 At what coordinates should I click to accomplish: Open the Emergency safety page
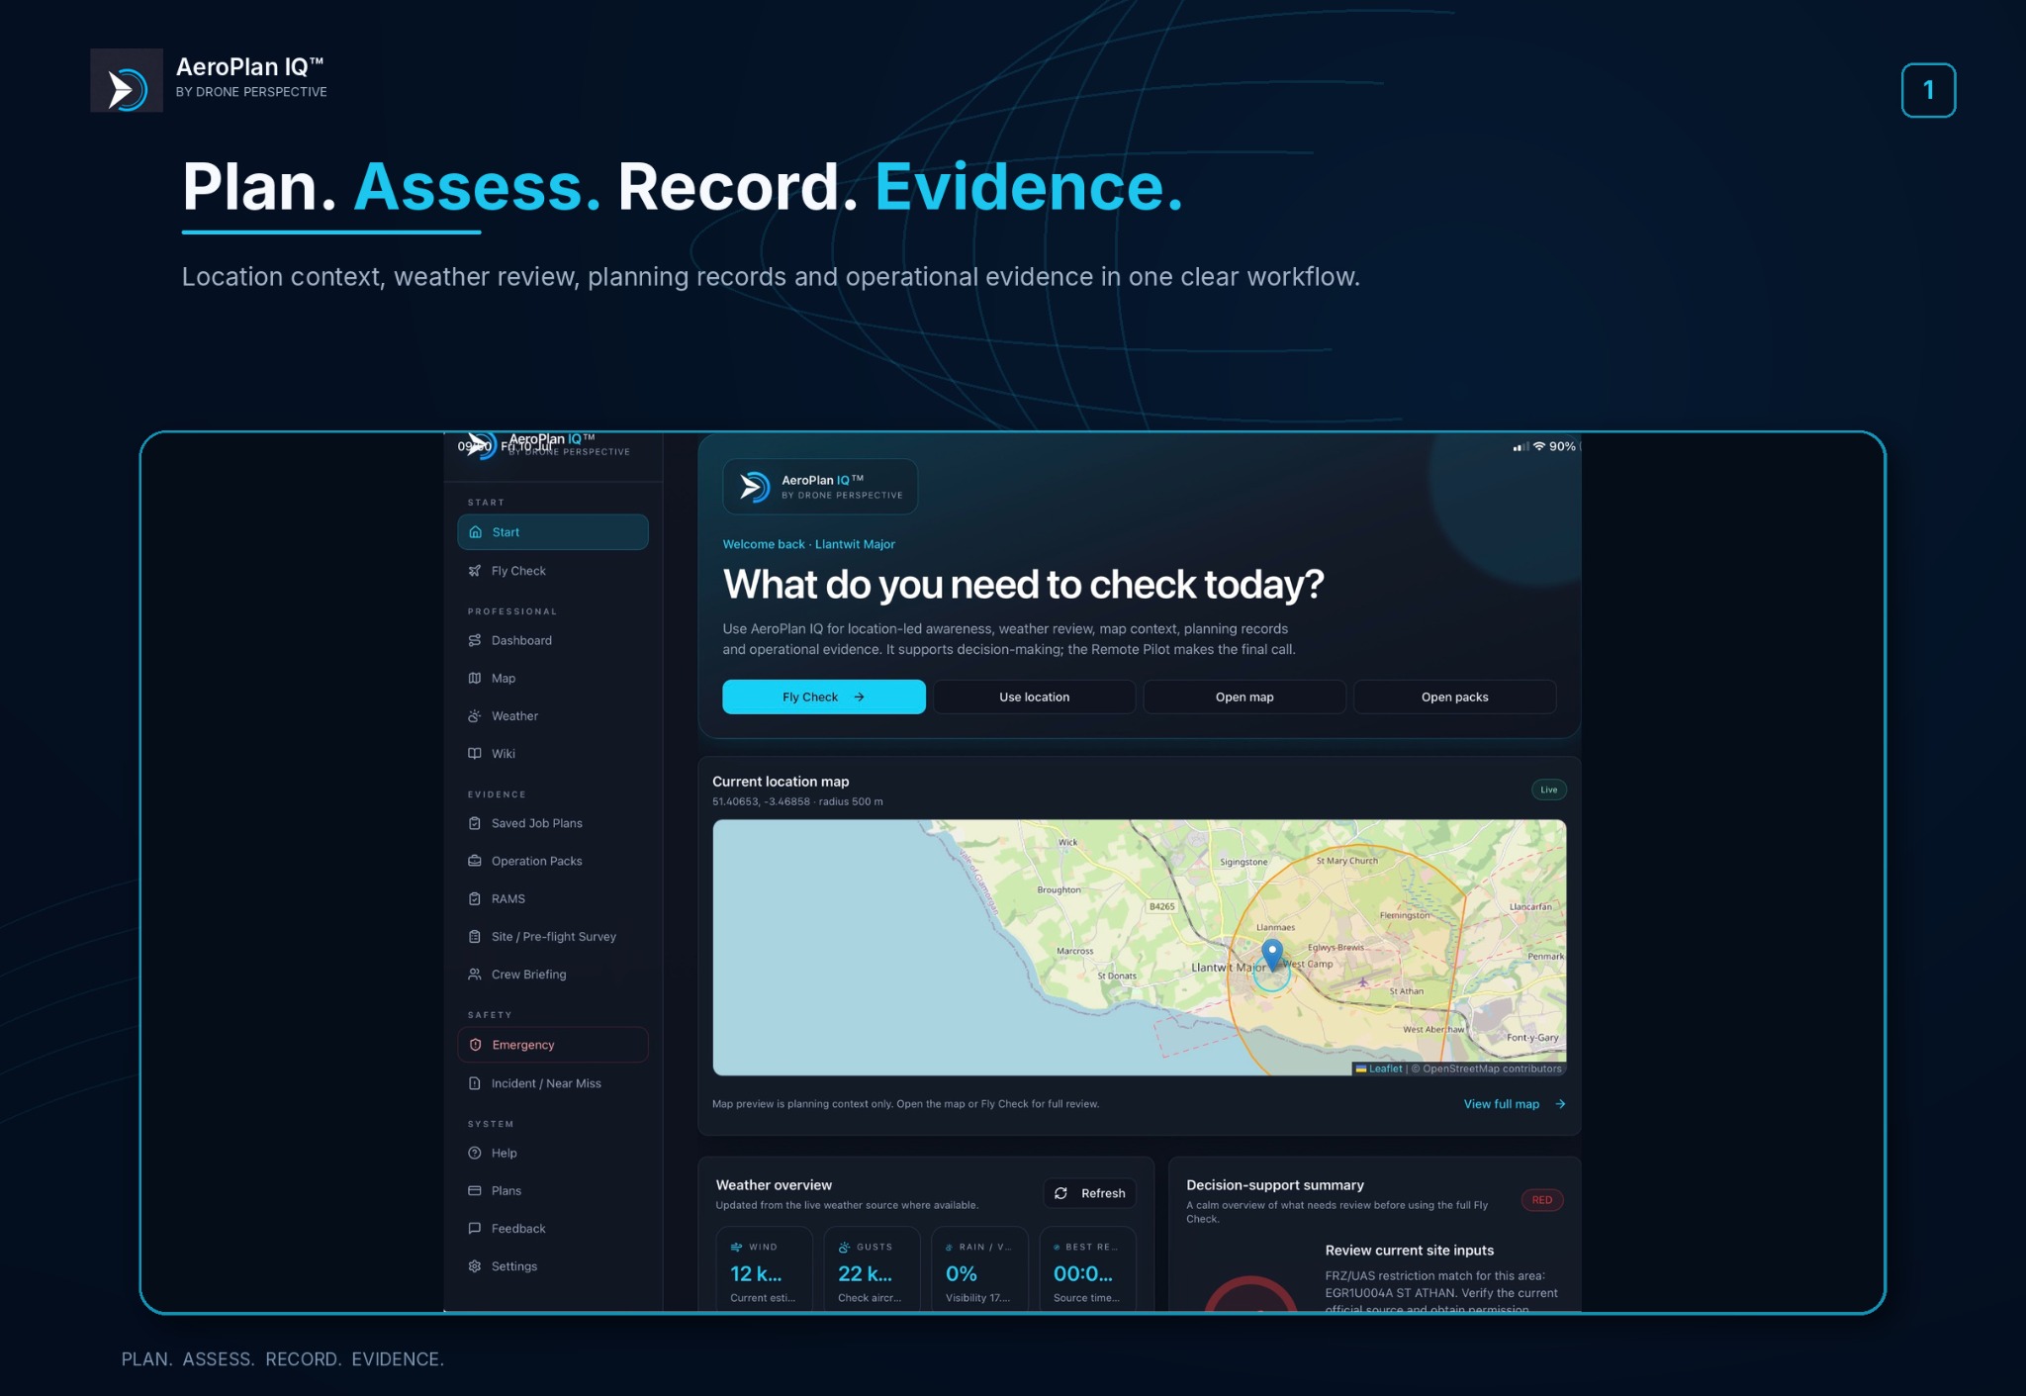553,1045
